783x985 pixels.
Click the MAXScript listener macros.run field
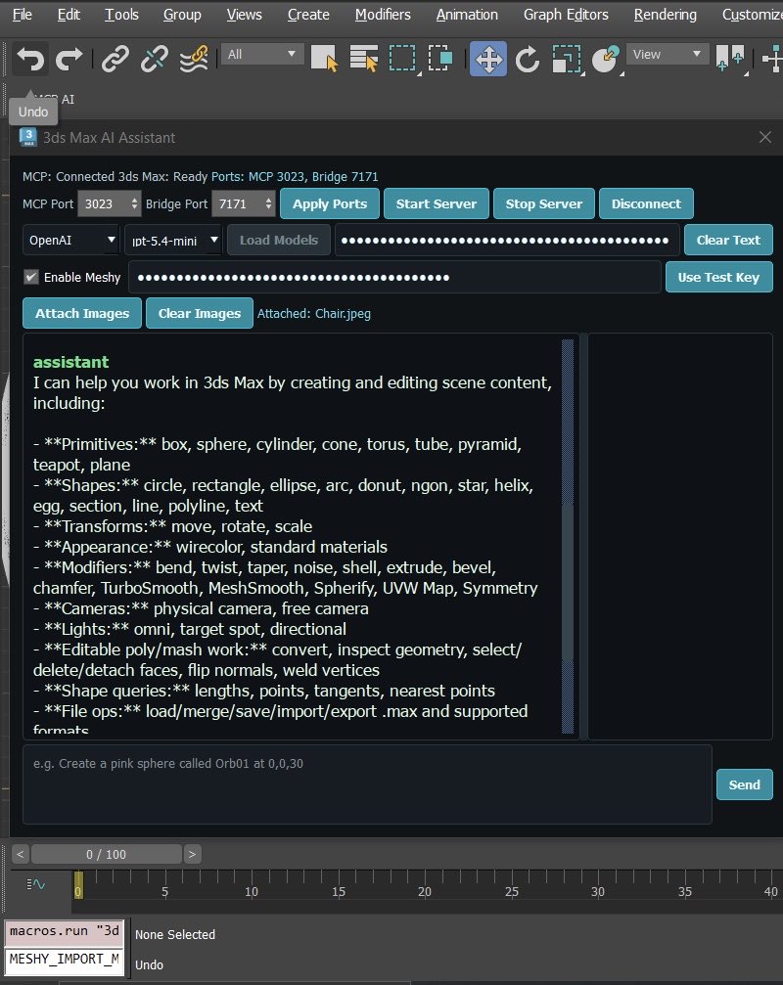64,931
